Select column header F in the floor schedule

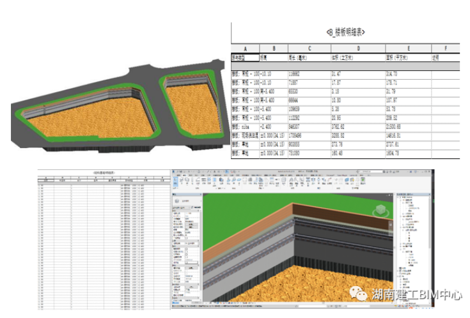pos(446,49)
